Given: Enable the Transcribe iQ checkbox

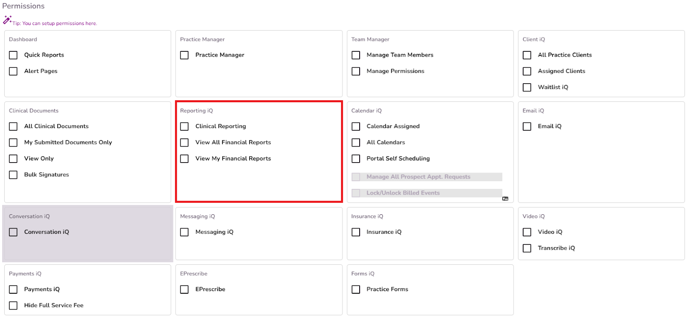Looking at the screenshot, I should click(527, 248).
